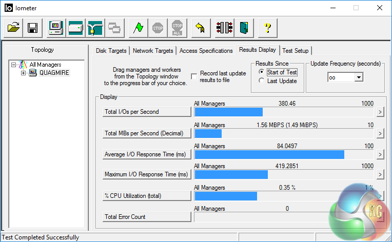Image resolution: width=392 pixels, height=242 pixels.
Task: Click Total MBs per Second progress bar
Action: tap(284, 134)
